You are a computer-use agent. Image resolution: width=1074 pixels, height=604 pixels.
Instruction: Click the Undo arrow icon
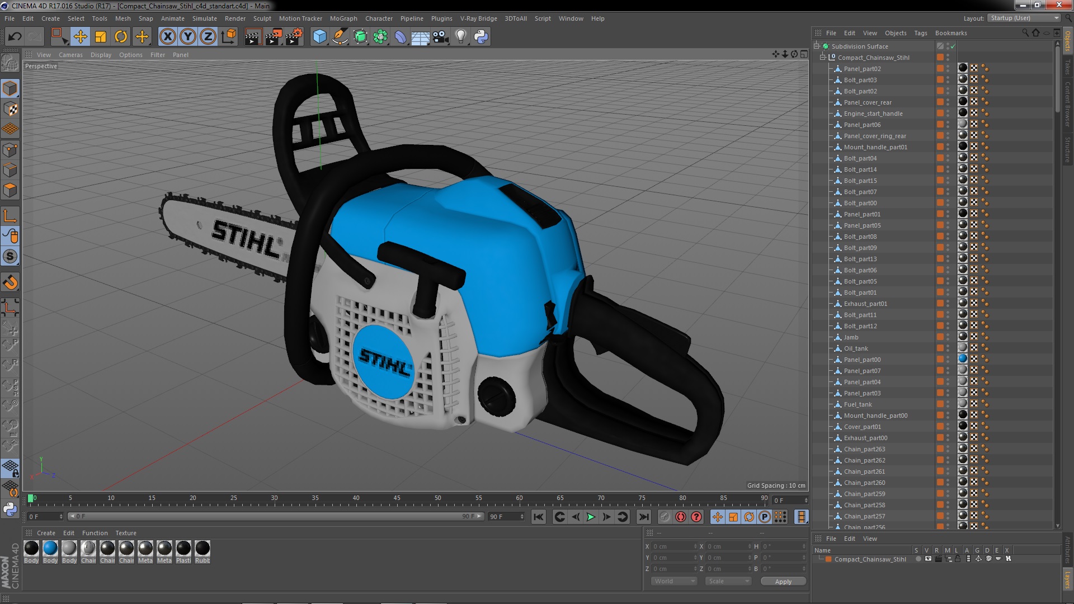[15, 37]
